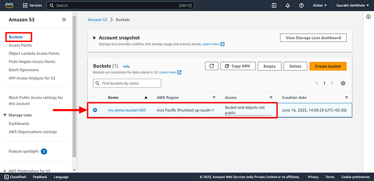Viewport: 374px width, 181px height.
Task: Expand AWS Marketplace for S3
Action: (5, 171)
